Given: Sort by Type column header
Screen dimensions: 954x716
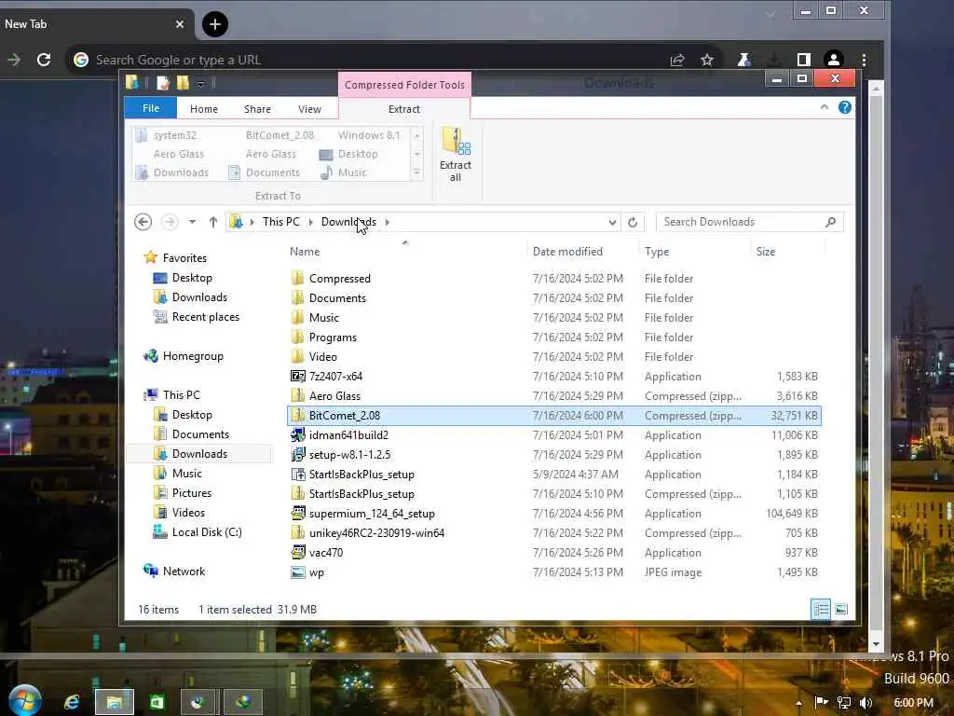Looking at the screenshot, I should (657, 252).
